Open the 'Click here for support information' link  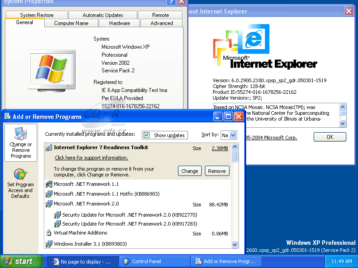click(91, 158)
